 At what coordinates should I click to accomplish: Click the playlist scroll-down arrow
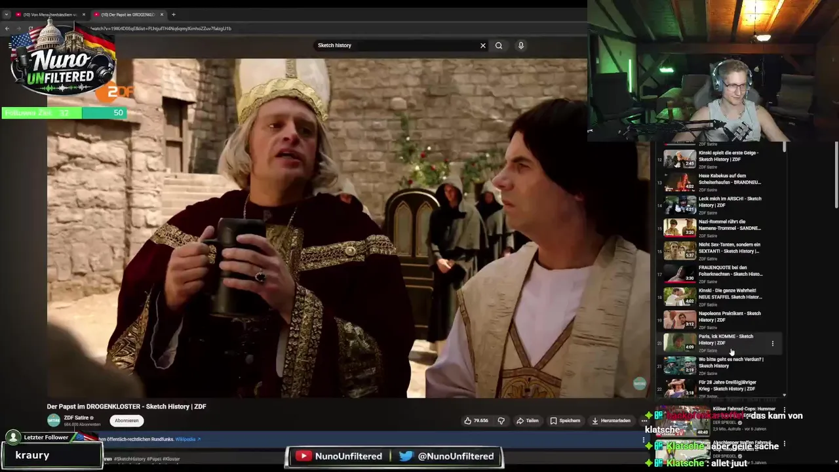785,395
